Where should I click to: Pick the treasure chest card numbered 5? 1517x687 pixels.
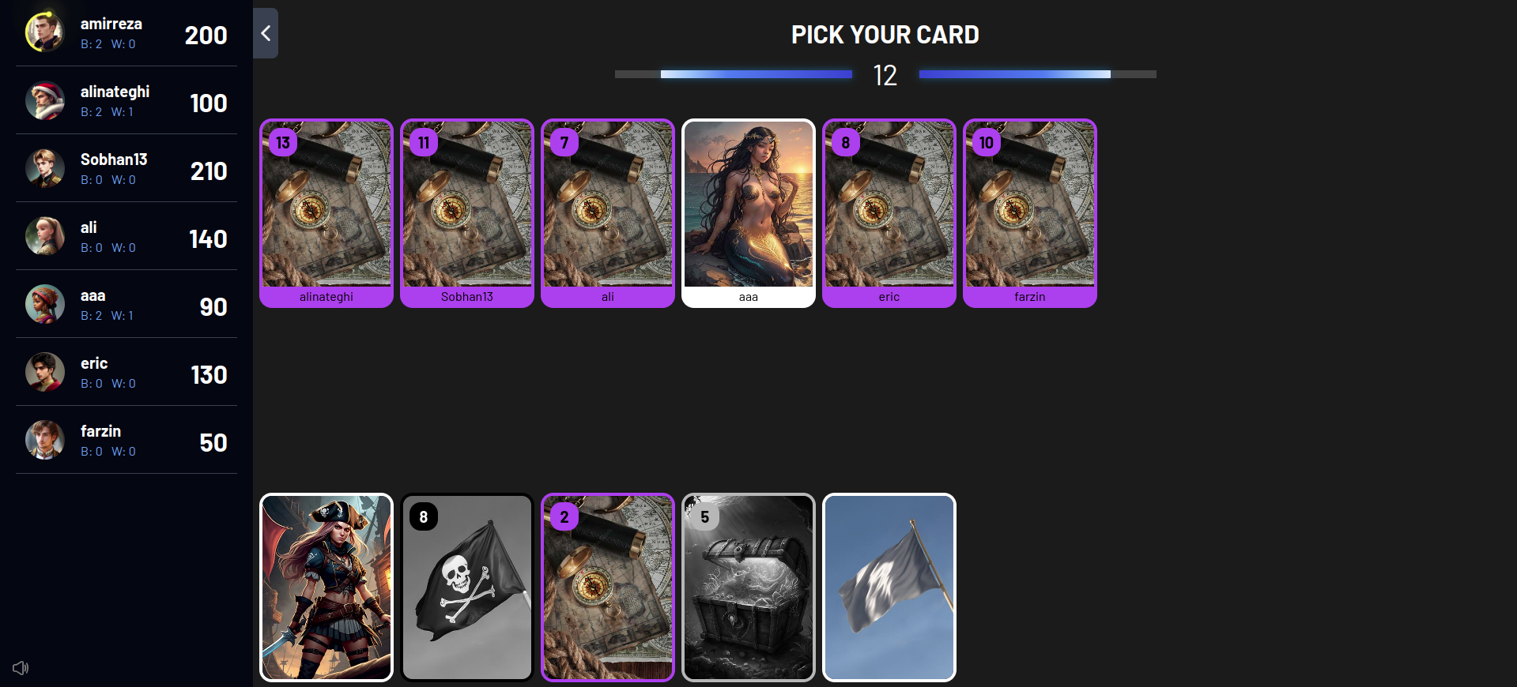(x=749, y=588)
